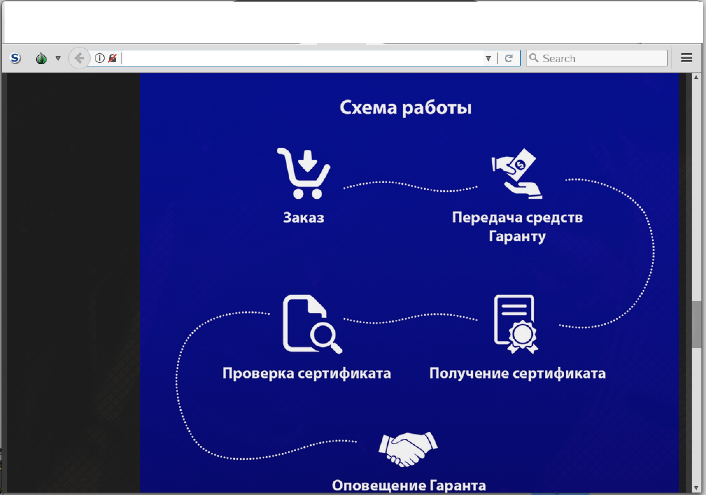The image size is (706, 495).
Task: Reload the current page
Action: point(509,58)
